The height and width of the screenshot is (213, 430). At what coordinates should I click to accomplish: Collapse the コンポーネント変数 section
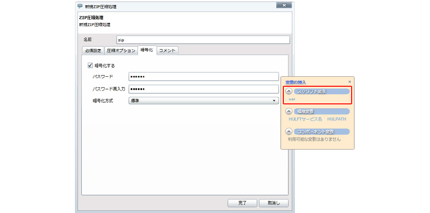tap(289, 131)
